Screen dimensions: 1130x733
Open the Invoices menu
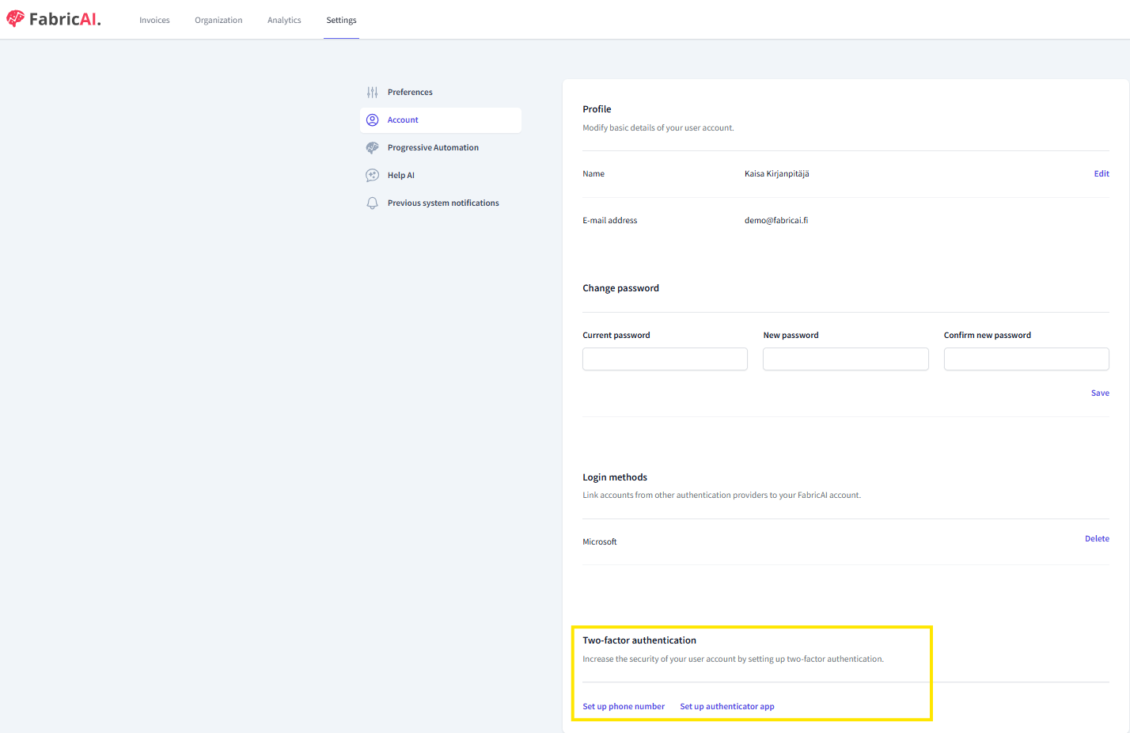point(154,21)
